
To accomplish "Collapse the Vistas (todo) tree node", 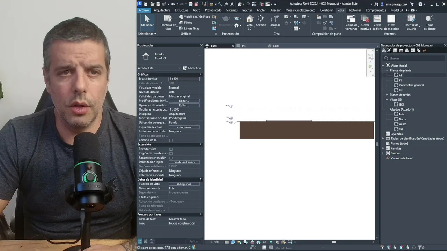I will [383, 66].
